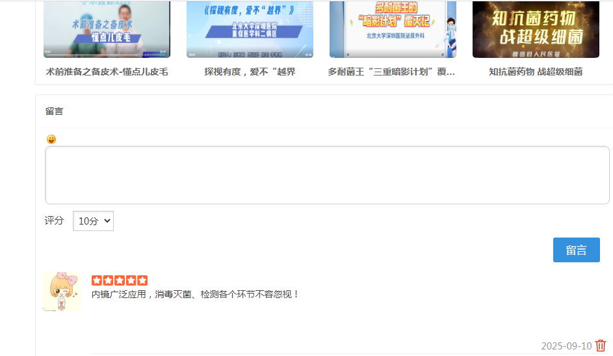This screenshot has height=356, width=613.
Task: Open the 多耐菌王 暗影计划 video thumbnail
Action: [393, 29]
